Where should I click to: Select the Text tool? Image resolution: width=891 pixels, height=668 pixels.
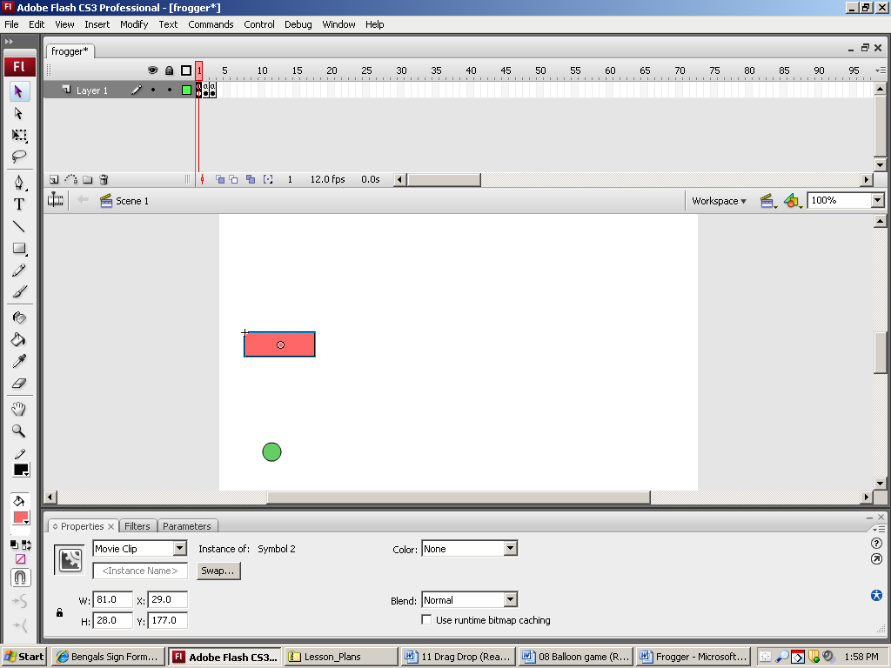(x=19, y=204)
